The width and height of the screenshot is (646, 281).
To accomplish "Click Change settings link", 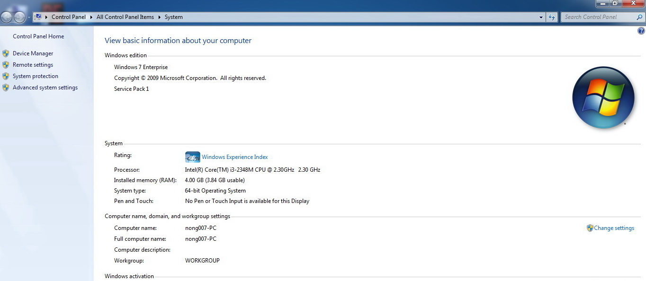I will 614,228.
